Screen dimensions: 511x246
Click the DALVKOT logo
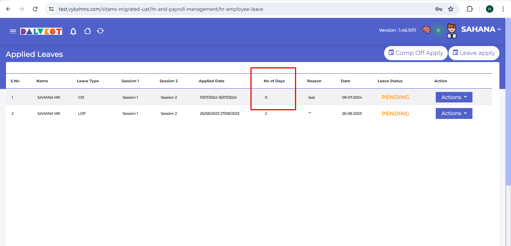pos(41,31)
